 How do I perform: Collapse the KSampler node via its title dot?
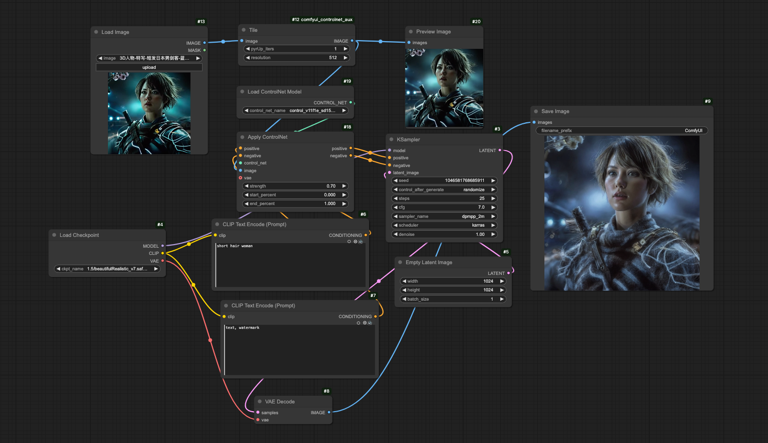[391, 139]
